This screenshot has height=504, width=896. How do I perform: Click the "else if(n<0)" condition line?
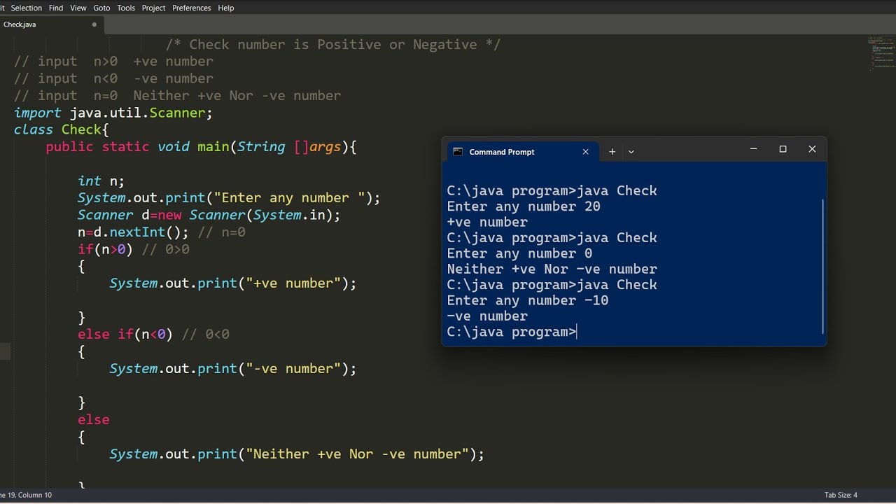(125, 335)
